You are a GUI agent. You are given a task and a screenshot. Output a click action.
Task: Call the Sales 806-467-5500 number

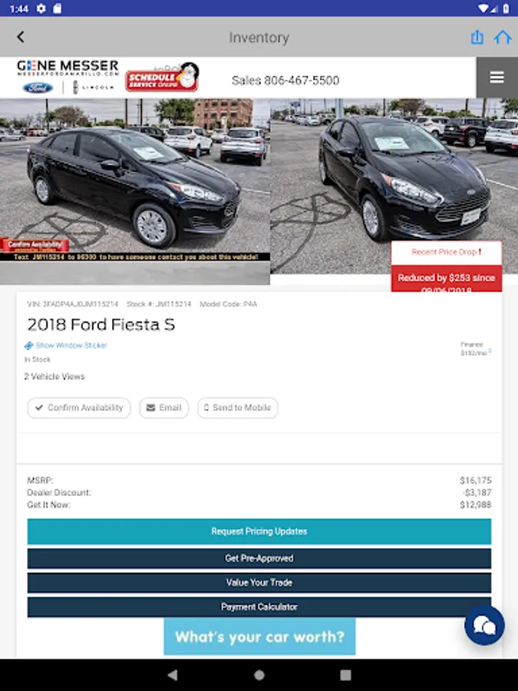(285, 80)
